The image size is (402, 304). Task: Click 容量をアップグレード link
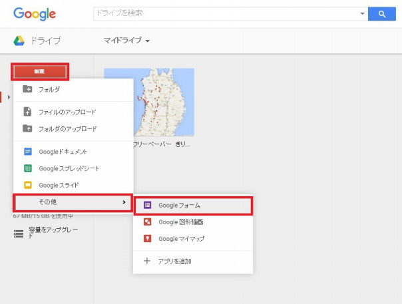(53, 232)
